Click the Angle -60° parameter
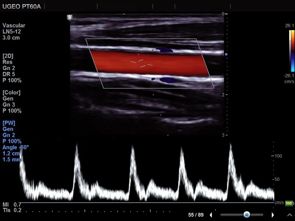295x221 pixels. click(x=15, y=147)
